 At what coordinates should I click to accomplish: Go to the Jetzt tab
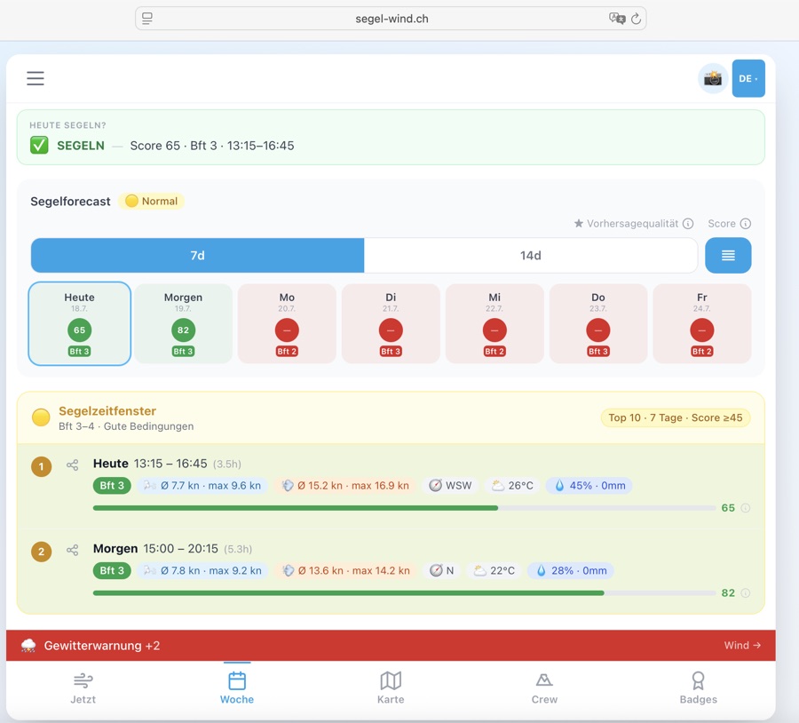click(83, 687)
